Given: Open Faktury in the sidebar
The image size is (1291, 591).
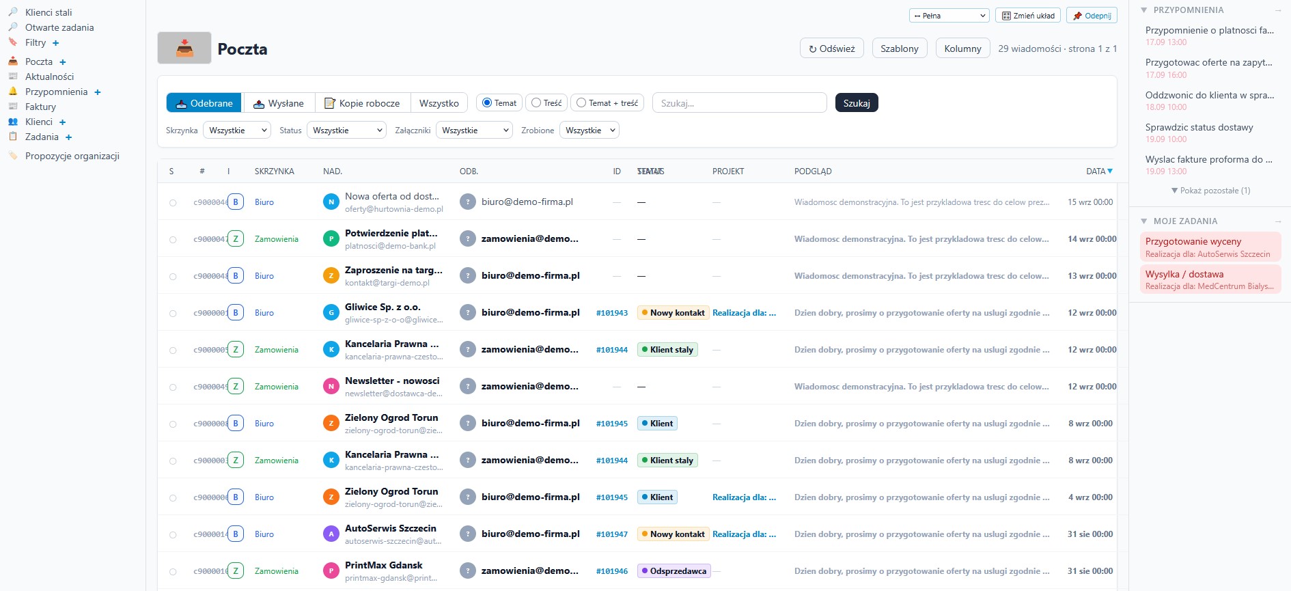Looking at the screenshot, I should [x=40, y=107].
